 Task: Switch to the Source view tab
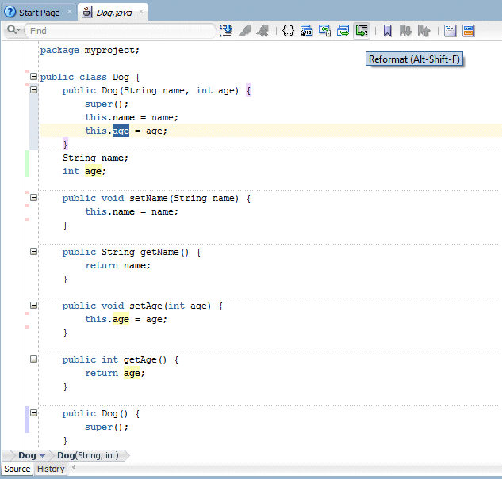(x=17, y=469)
